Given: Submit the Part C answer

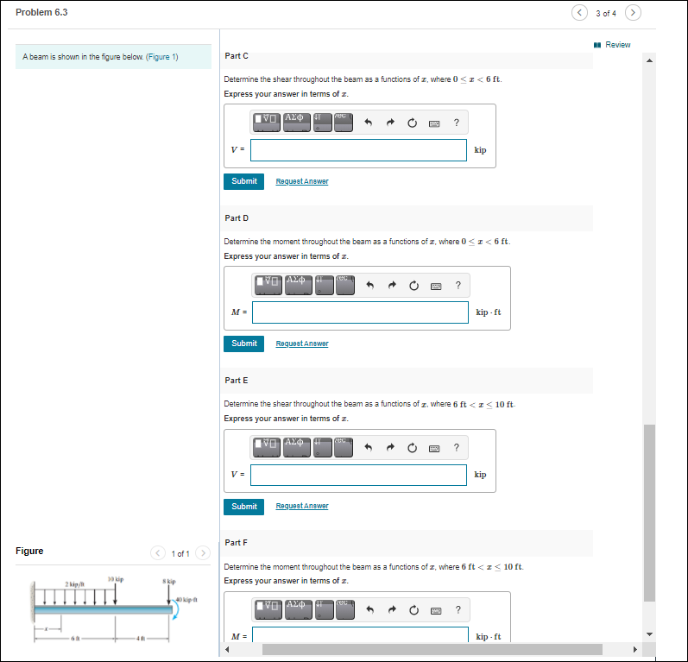Looking at the screenshot, I should (x=243, y=181).
